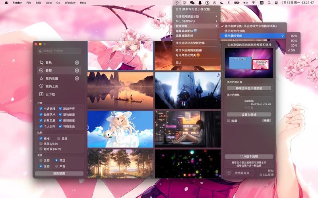Viewport: 318px width, 198px height.
Task: Uncheck the 卡通动漫 category checkbox
Action: click(41, 109)
